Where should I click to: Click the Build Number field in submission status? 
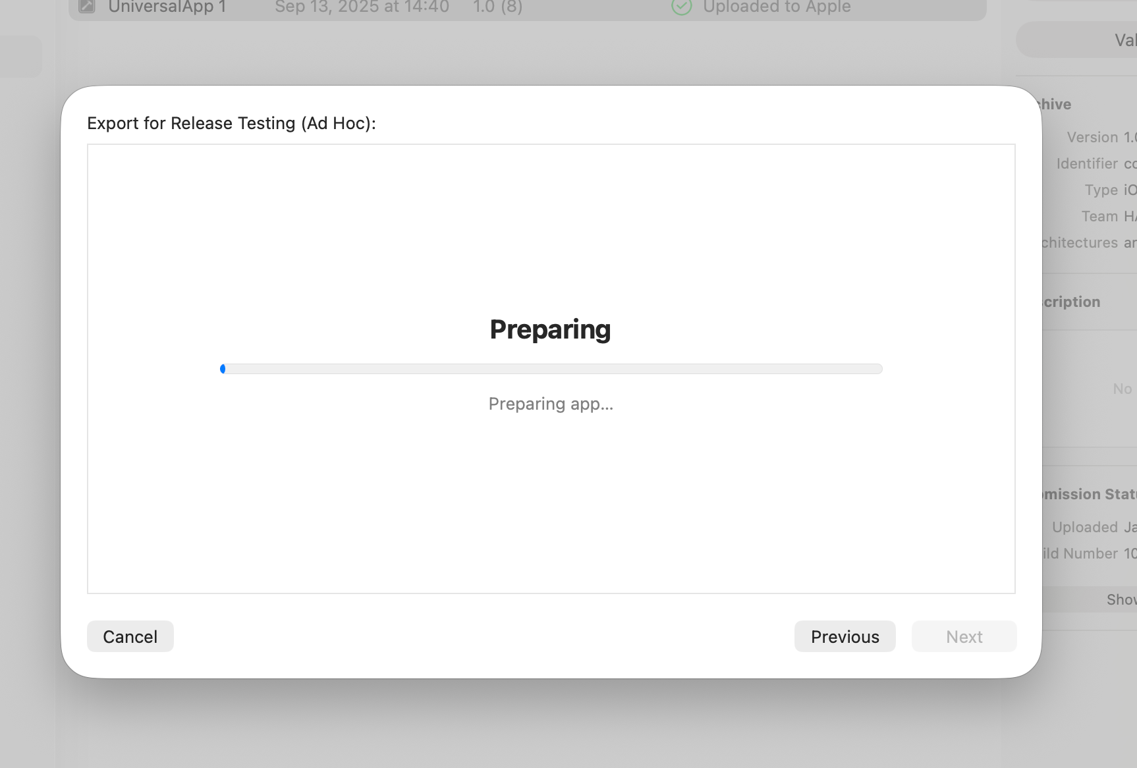pyautogui.click(x=1080, y=553)
